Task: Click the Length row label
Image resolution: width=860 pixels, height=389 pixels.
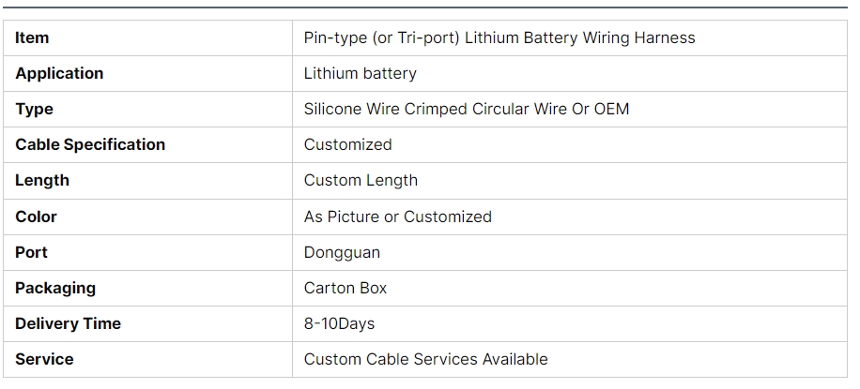Action: (x=42, y=180)
